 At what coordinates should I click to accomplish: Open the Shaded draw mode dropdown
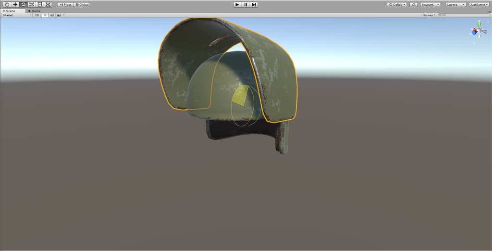click(x=17, y=15)
